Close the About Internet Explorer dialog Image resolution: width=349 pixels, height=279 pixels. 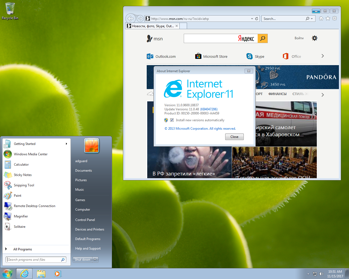pos(234,137)
